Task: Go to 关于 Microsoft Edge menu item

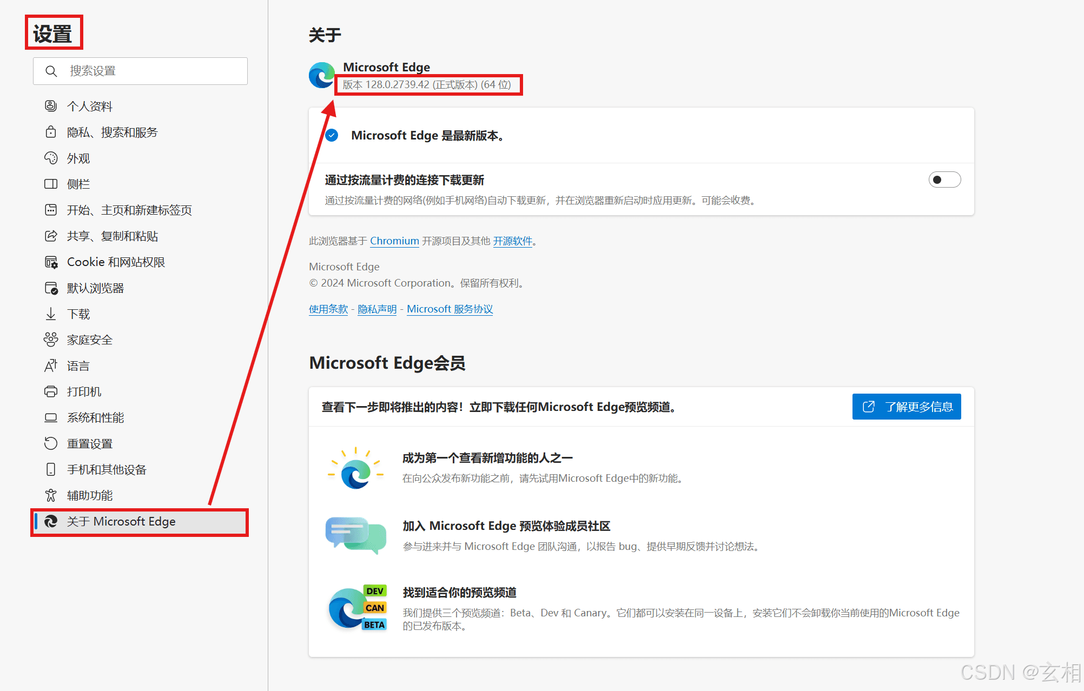Action: click(121, 522)
